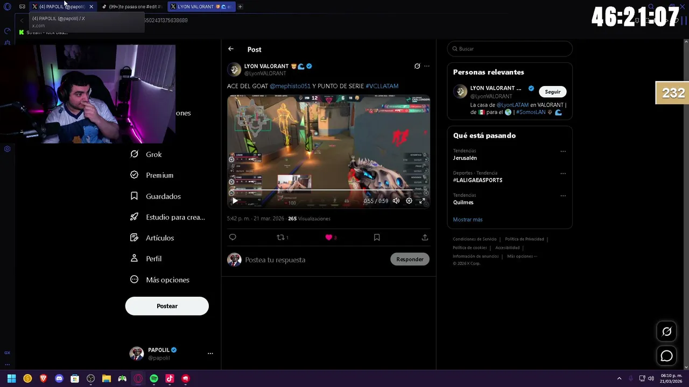
Task: Open Spotify from taskbar
Action: [154, 378]
